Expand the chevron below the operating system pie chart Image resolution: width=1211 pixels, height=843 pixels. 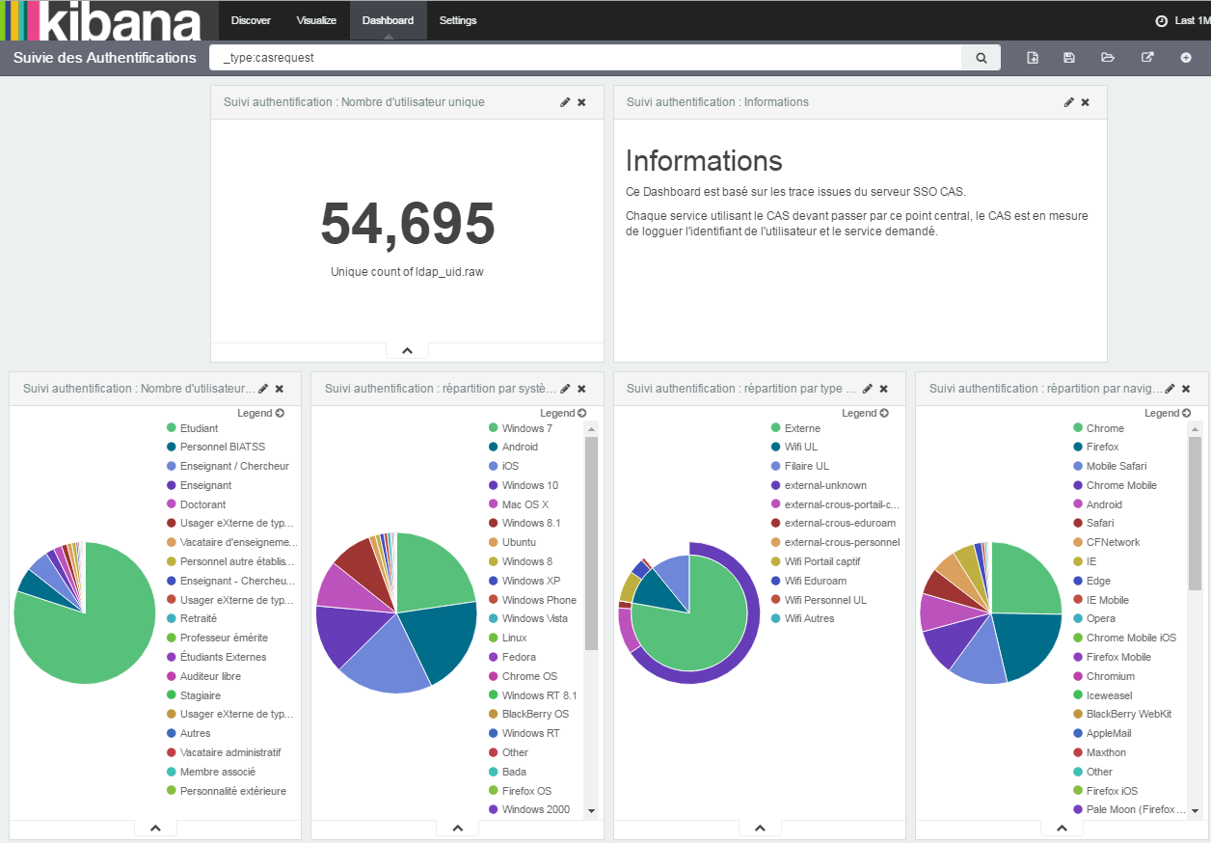458,828
